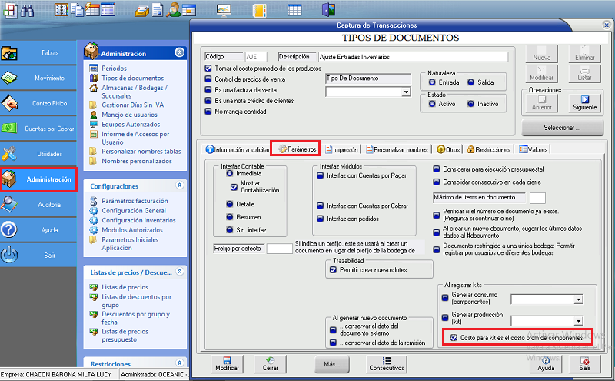Open Cuentas por Cobrar module

[38, 129]
